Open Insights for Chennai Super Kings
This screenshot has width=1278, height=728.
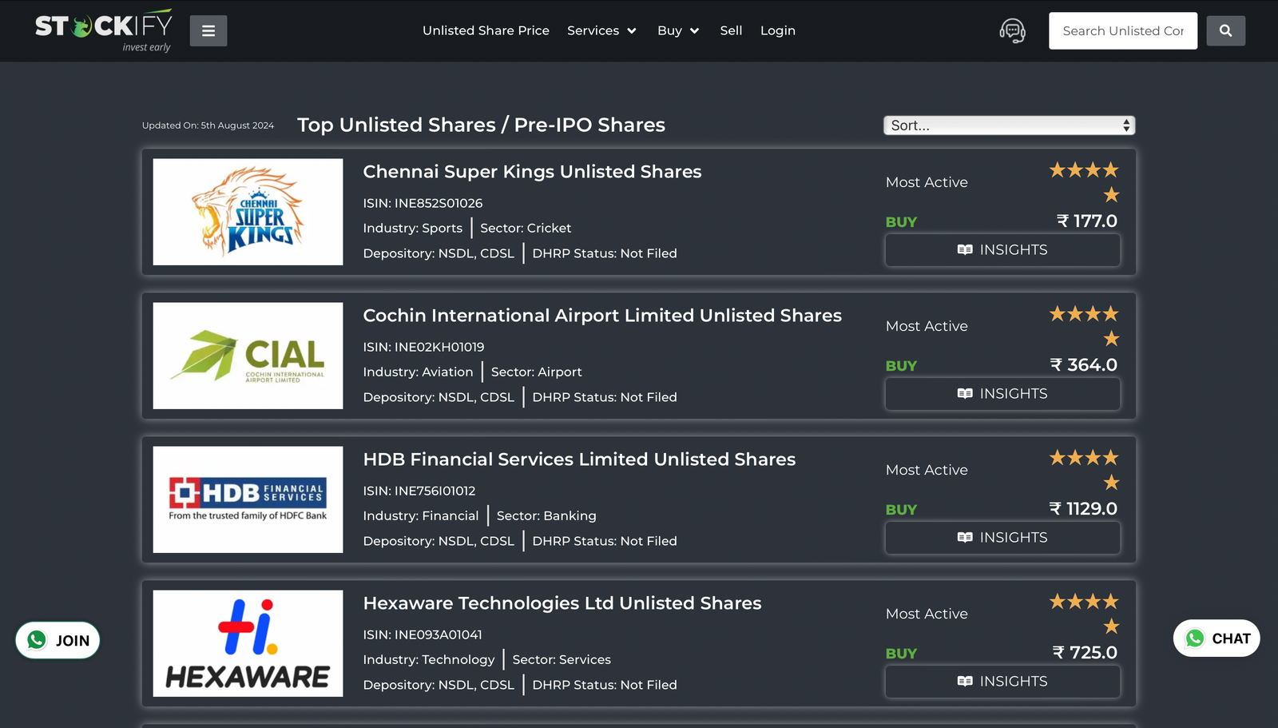click(x=1002, y=250)
